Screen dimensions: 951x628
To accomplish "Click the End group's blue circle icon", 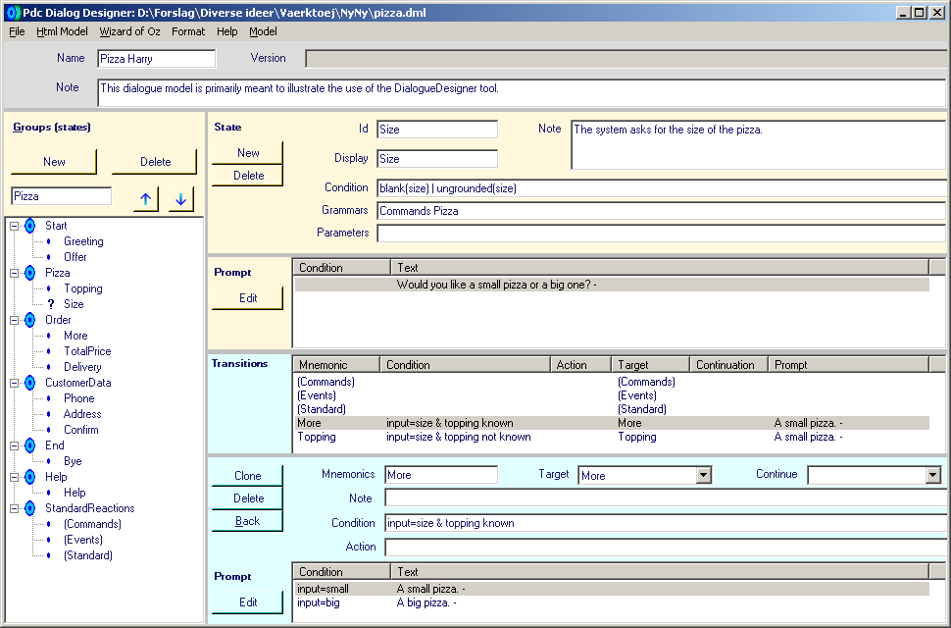I will [x=29, y=445].
